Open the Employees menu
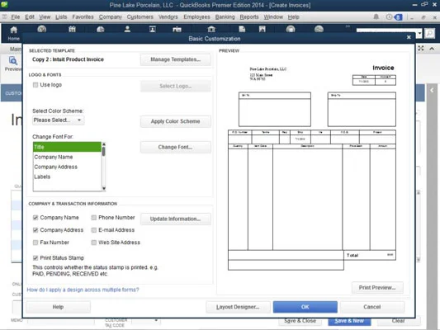The width and height of the screenshot is (440, 330). tap(196, 17)
